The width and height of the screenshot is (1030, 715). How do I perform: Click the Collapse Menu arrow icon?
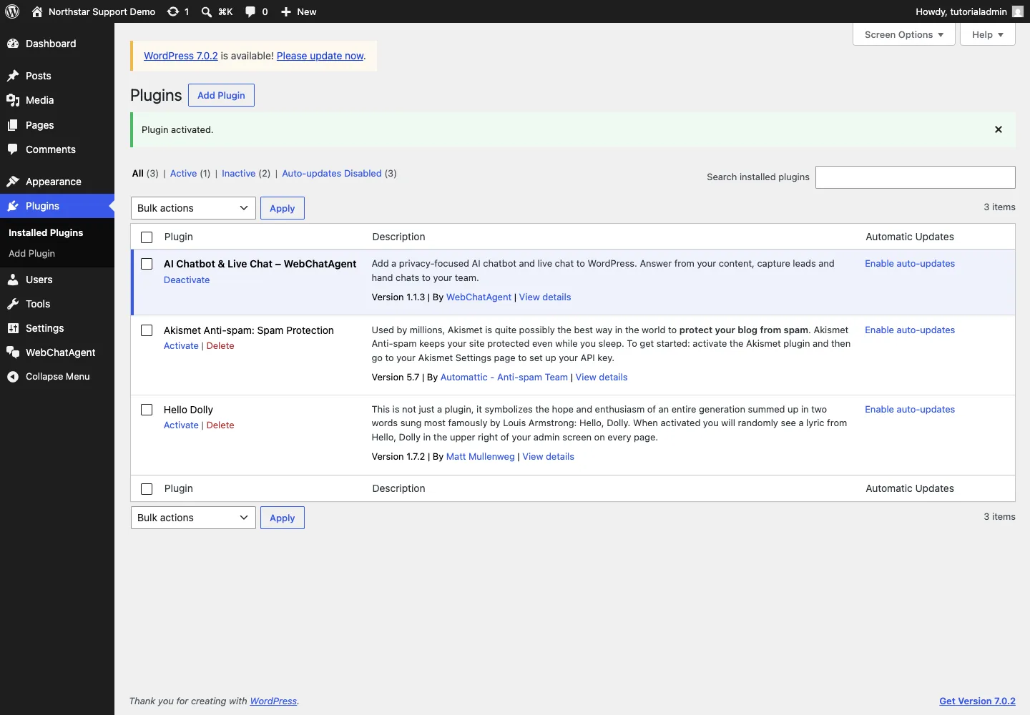tap(13, 377)
